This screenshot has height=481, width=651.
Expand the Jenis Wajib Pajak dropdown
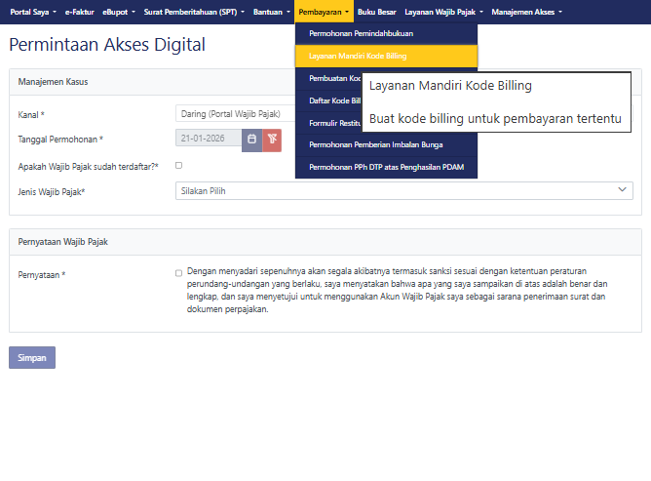403,191
